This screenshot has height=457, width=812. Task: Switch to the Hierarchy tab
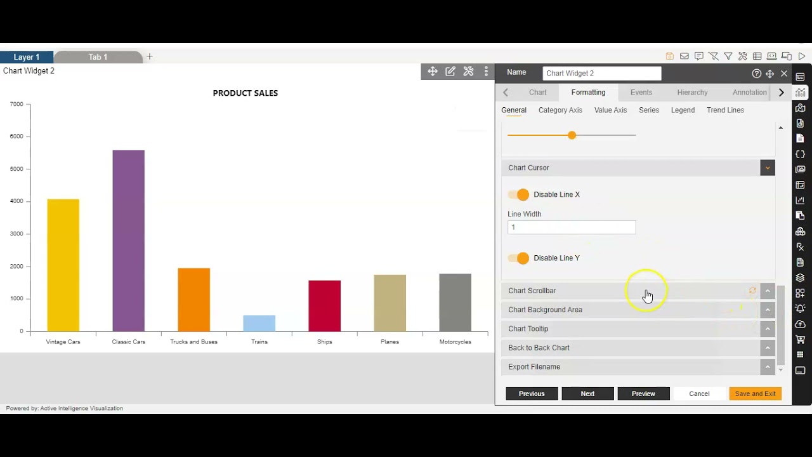(692, 93)
